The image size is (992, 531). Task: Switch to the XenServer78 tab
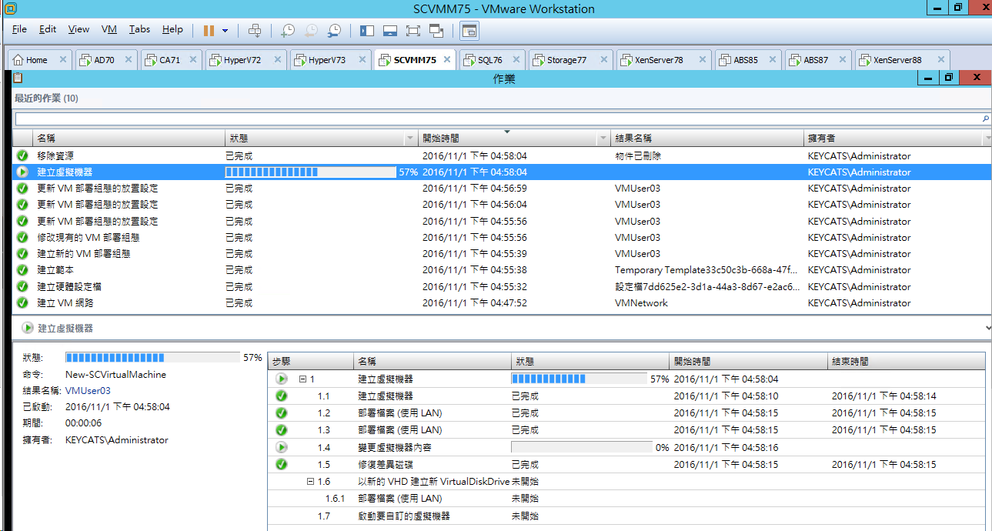click(663, 60)
